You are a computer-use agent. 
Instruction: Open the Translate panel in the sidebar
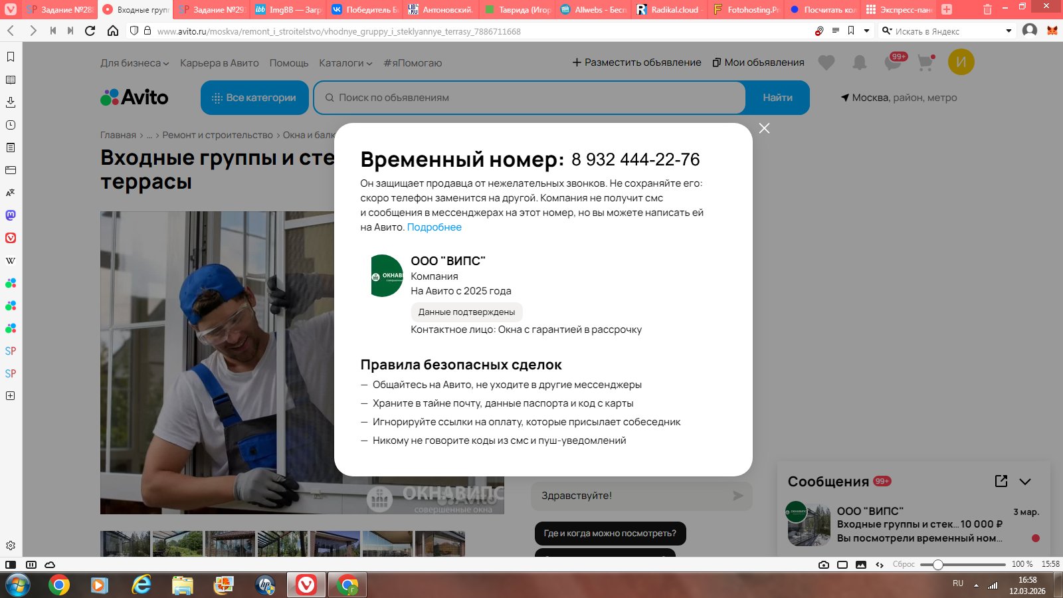[x=11, y=193]
